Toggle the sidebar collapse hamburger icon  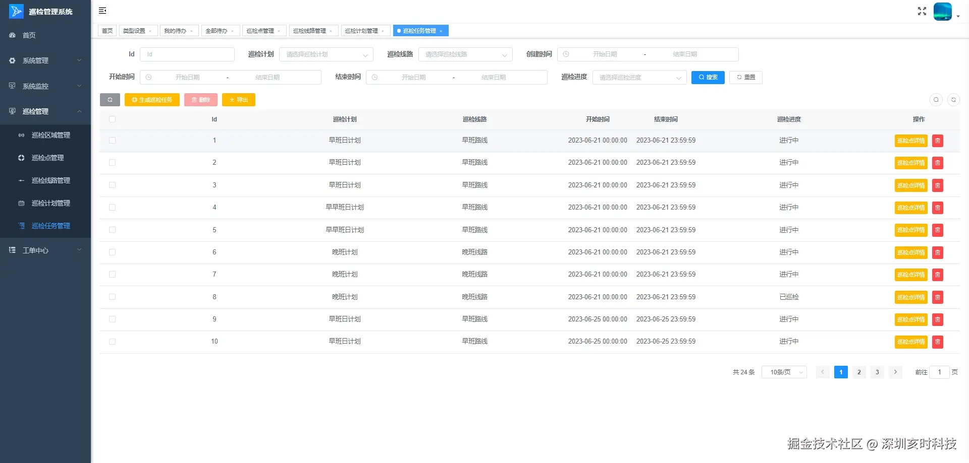[102, 11]
